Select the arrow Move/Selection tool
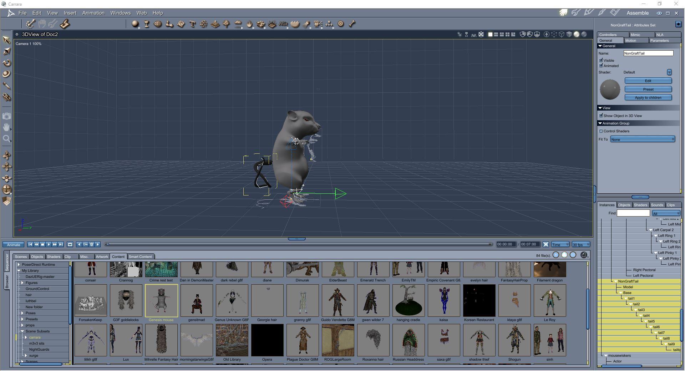Viewport: 685px width, 371px height. [6, 40]
